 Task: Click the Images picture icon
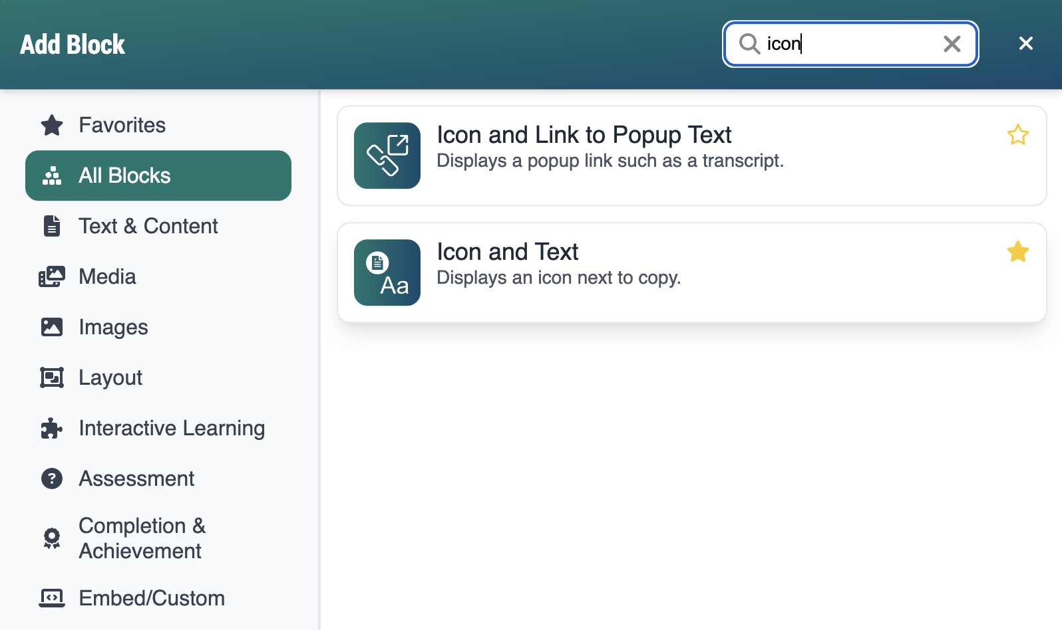click(x=52, y=327)
